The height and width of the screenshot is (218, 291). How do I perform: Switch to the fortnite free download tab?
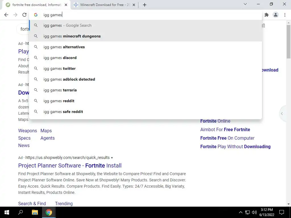tap(36, 5)
